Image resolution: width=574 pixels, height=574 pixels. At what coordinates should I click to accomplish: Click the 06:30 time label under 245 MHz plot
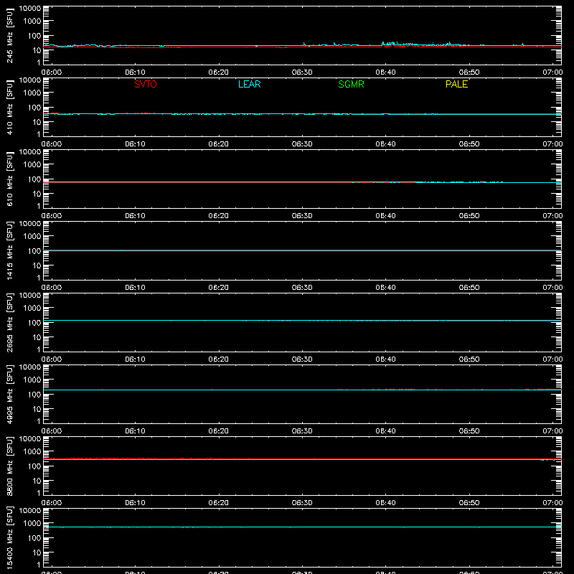(302, 72)
